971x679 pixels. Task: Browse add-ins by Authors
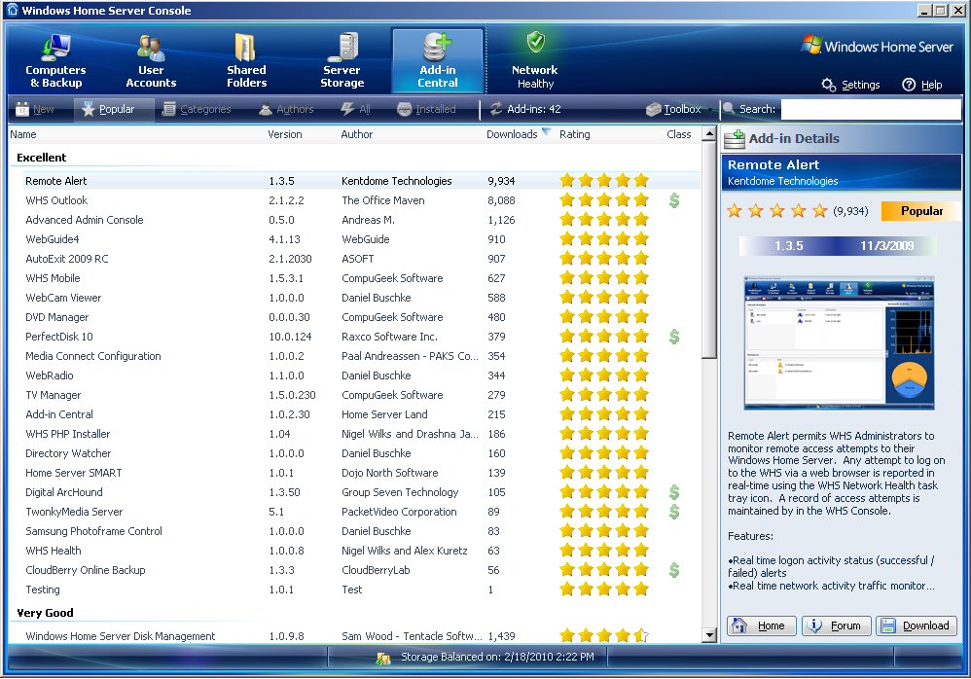pos(286,110)
